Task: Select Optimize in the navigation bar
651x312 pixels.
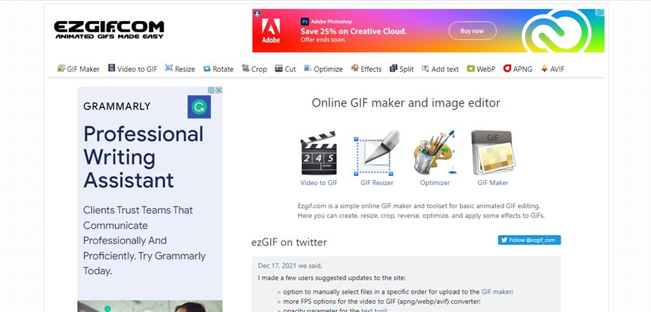Action: 322,69
